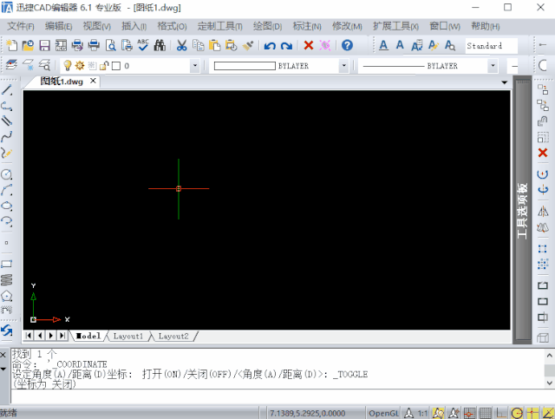Expand the BYLAYER color dropdown arrow

pyautogui.click(x=343, y=66)
